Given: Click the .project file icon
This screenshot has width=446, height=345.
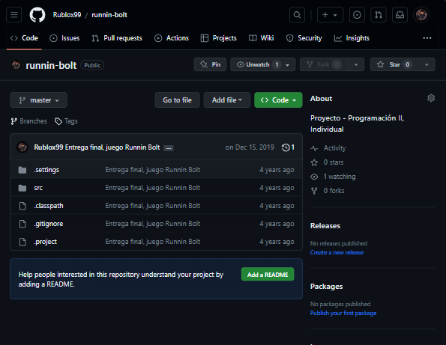Looking at the screenshot, I should (x=22, y=242).
